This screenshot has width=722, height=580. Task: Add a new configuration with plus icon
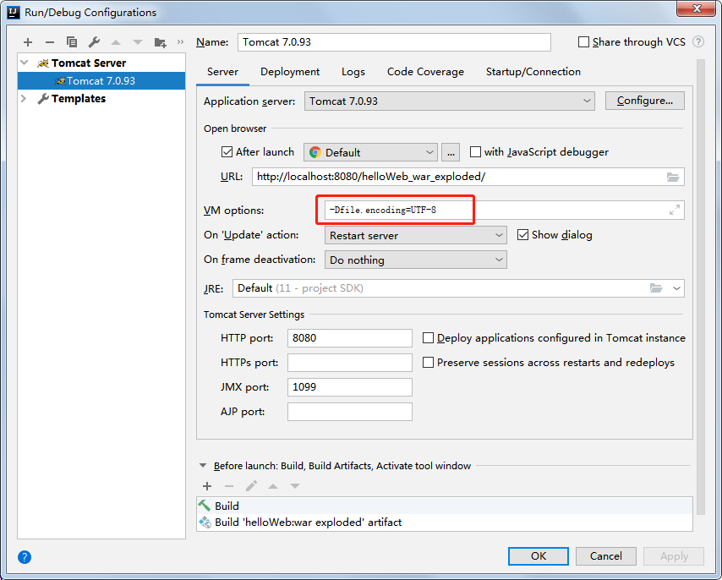click(28, 42)
